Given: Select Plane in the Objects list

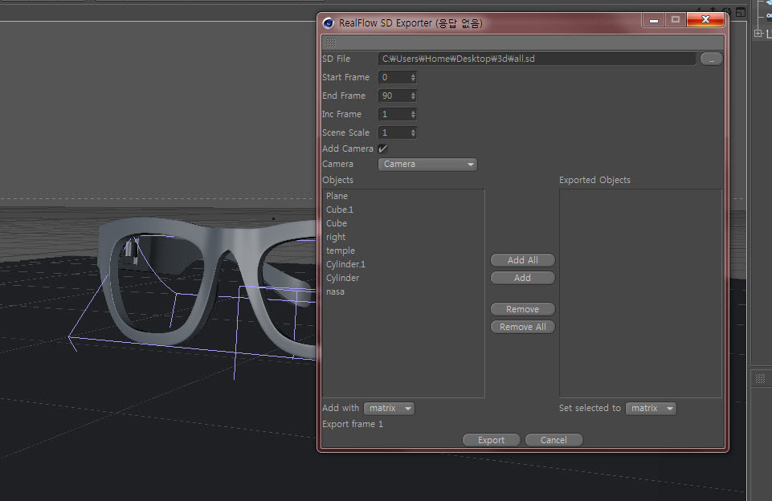Looking at the screenshot, I should [337, 196].
